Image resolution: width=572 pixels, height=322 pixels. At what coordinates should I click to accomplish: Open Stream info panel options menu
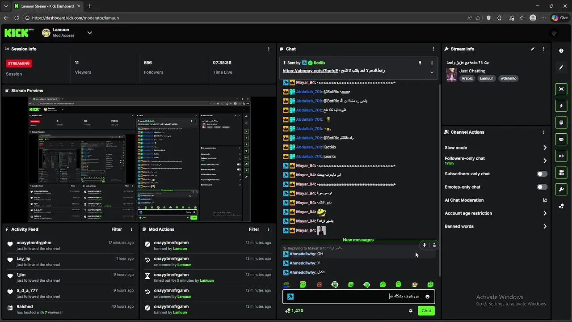click(x=543, y=49)
